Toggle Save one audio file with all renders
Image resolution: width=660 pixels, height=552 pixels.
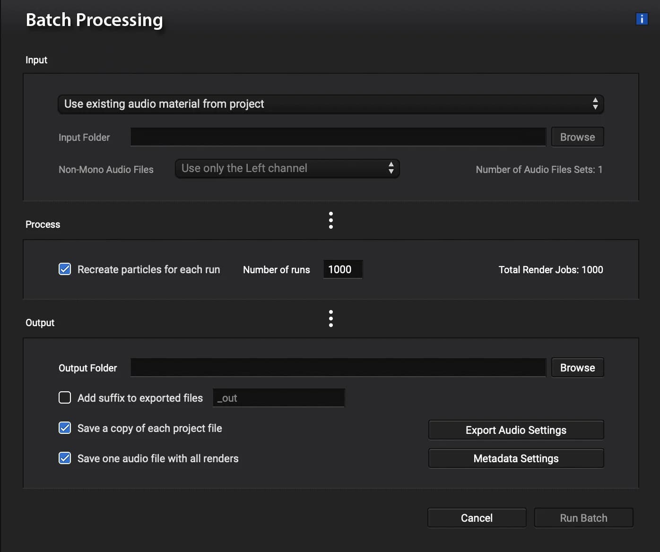point(65,458)
